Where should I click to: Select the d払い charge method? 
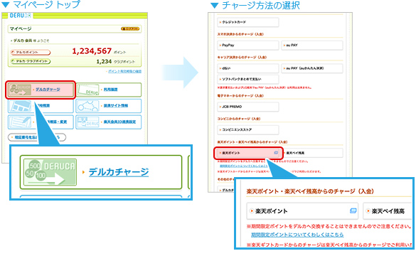click(247, 68)
